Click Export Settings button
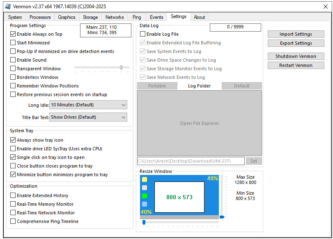 (296, 43)
